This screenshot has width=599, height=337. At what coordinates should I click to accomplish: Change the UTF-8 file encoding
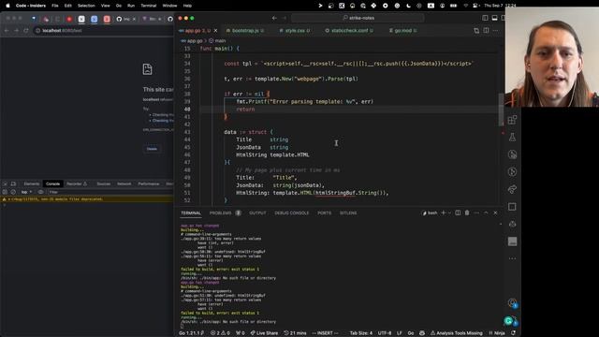click(x=385, y=333)
